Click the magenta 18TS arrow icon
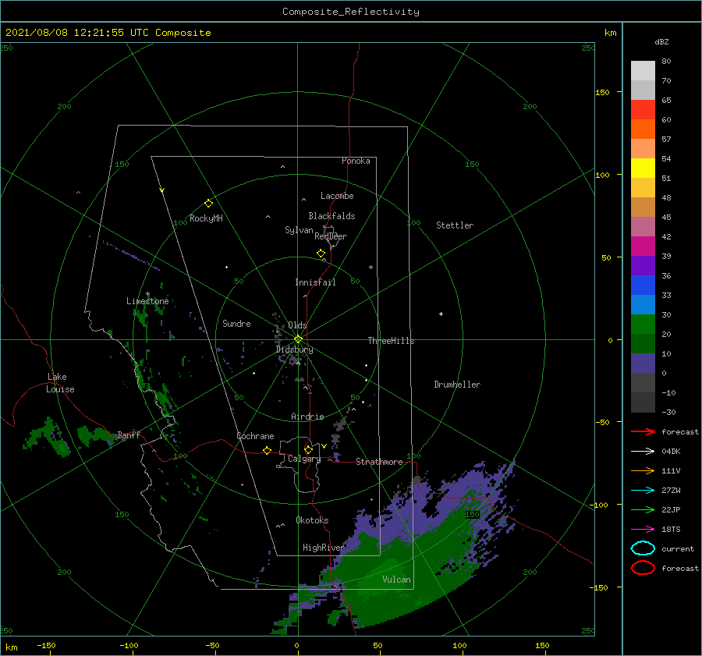Screen dimensions: 702x656 click(643, 530)
